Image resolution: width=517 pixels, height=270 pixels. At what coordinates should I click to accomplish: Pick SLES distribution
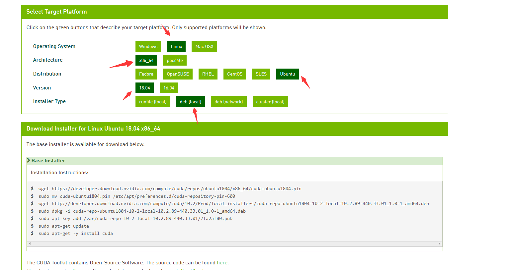[261, 74]
